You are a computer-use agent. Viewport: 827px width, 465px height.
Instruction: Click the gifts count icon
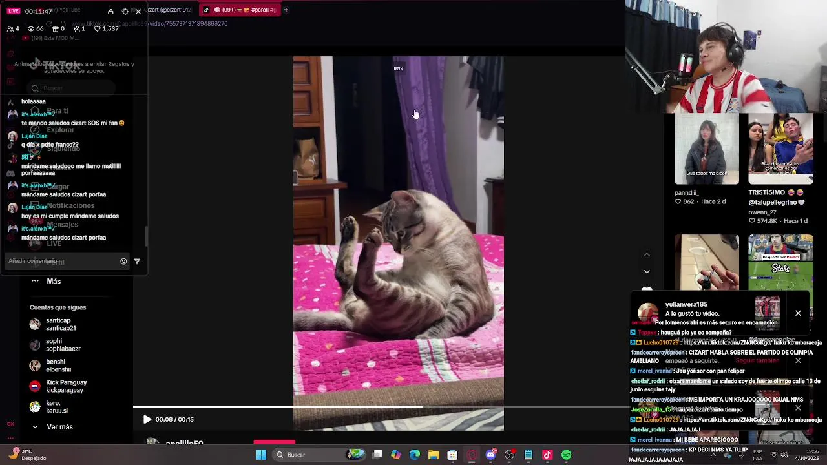[56, 28]
